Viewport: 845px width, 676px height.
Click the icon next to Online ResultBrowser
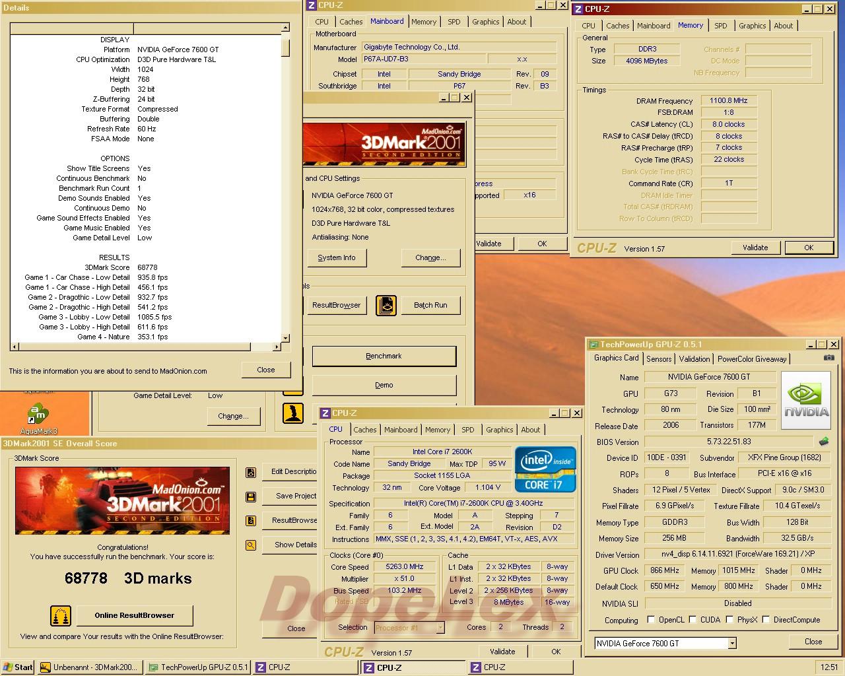tap(61, 616)
